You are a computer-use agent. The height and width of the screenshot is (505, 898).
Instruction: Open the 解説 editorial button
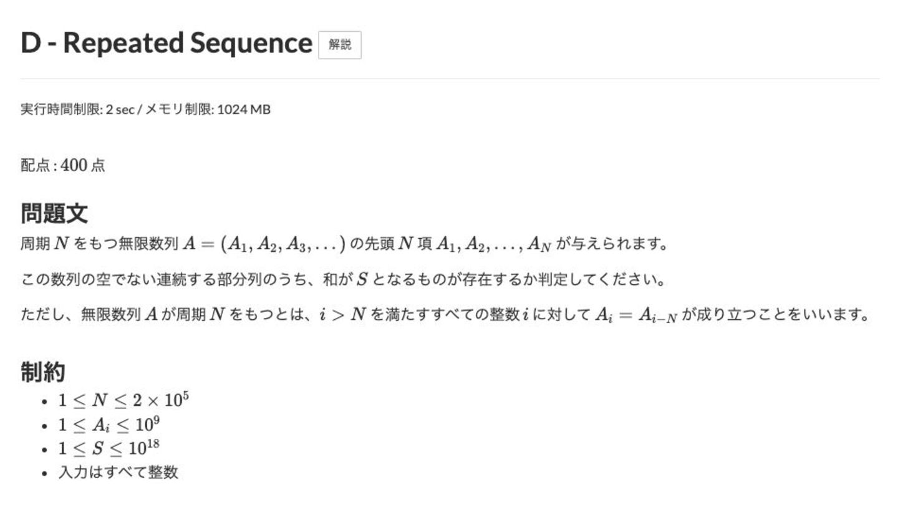click(x=340, y=45)
